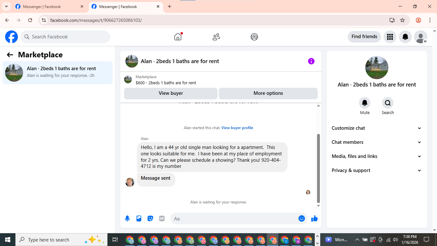The height and width of the screenshot is (246, 437).
Task: Click the purple conversation information icon
Action: [x=311, y=61]
